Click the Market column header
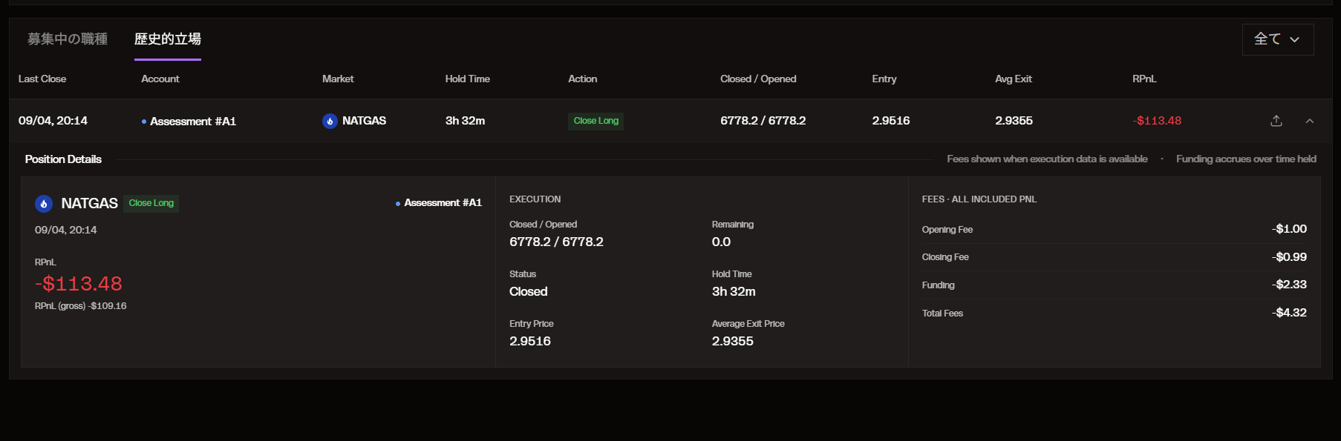This screenshot has width=1341, height=441. point(338,79)
